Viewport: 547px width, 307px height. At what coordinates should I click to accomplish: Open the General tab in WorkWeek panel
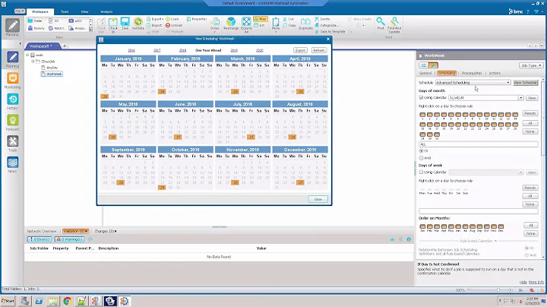[x=425, y=73]
